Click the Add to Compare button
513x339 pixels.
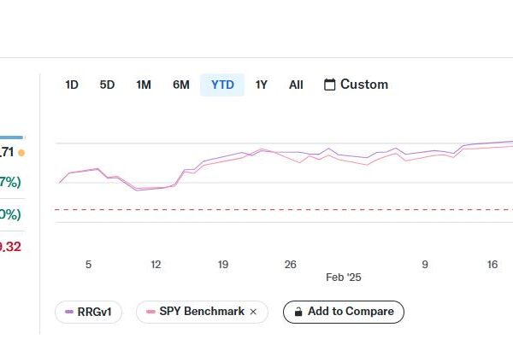(x=344, y=312)
